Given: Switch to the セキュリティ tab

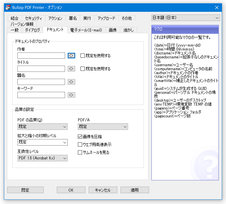Looking at the screenshot, I should tap(34, 18).
